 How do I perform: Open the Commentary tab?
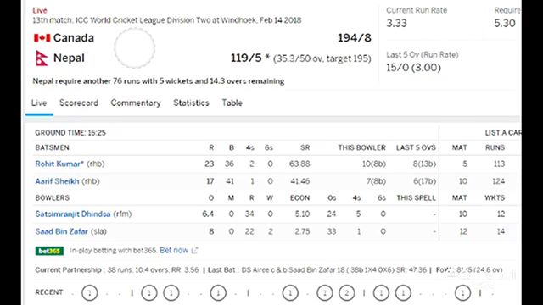pos(136,103)
